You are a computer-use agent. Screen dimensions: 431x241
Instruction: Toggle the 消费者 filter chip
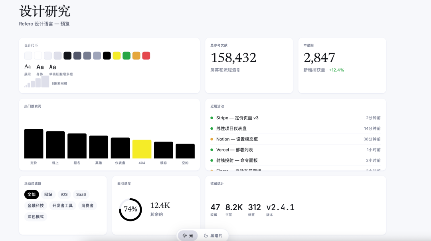tap(87, 205)
